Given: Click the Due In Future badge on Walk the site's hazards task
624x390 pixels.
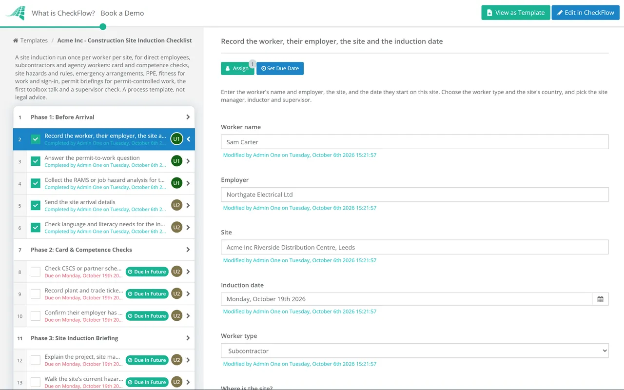Looking at the screenshot, I should click(x=147, y=382).
